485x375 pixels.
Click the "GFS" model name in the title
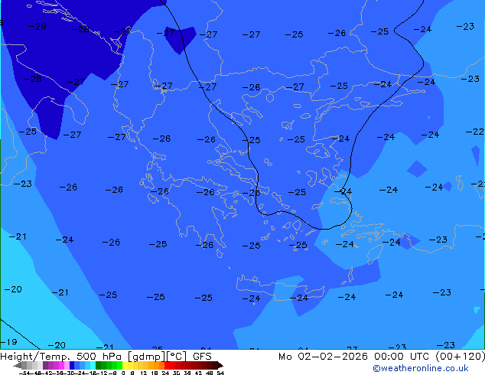[202, 357]
